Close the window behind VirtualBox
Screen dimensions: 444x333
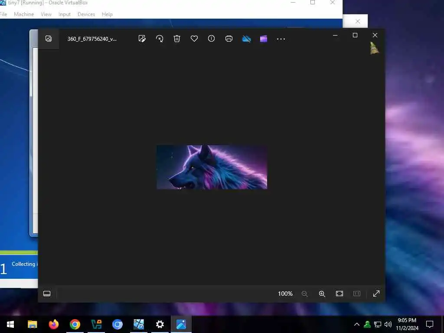(x=358, y=22)
